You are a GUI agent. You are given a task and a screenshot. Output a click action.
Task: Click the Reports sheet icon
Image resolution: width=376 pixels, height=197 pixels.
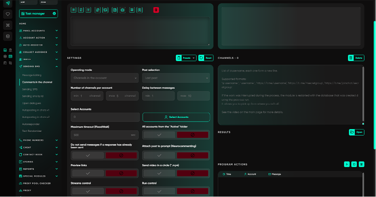point(21,169)
